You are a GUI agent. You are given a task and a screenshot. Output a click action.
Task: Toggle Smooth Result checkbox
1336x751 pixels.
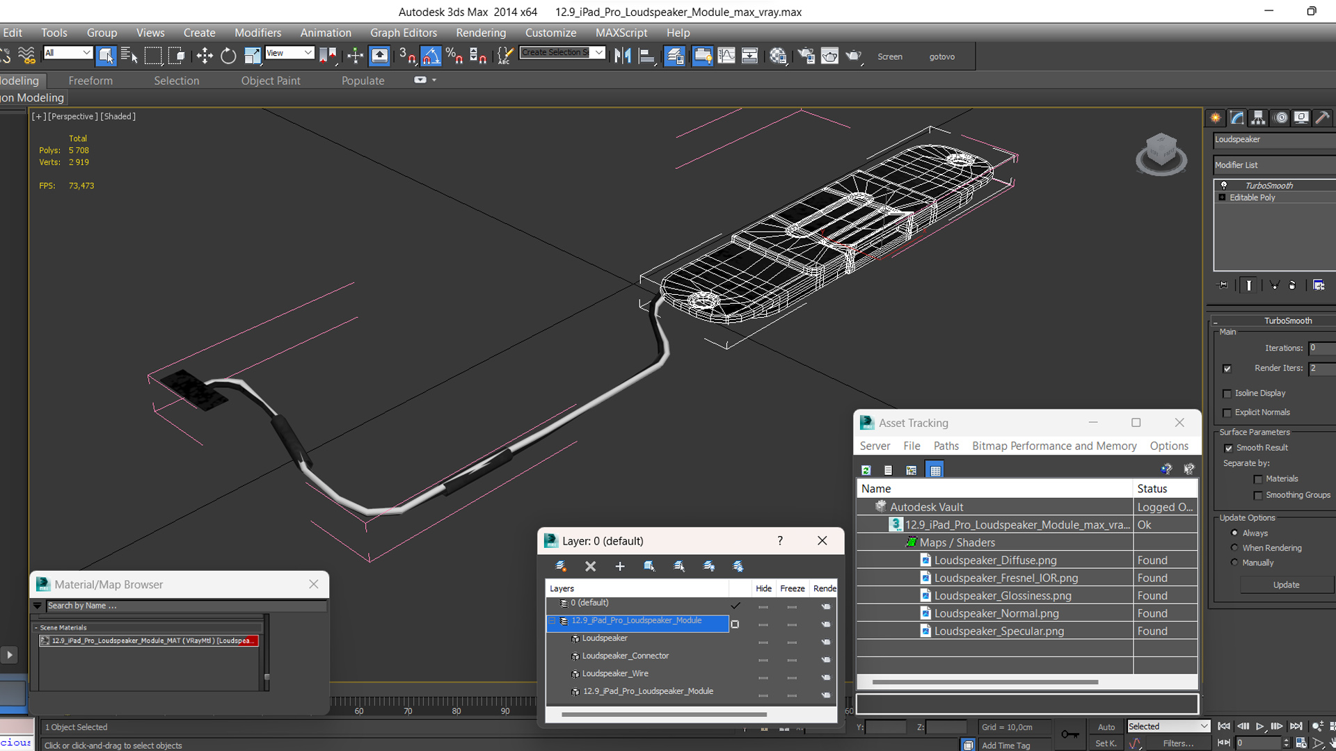pyautogui.click(x=1229, y=449)
